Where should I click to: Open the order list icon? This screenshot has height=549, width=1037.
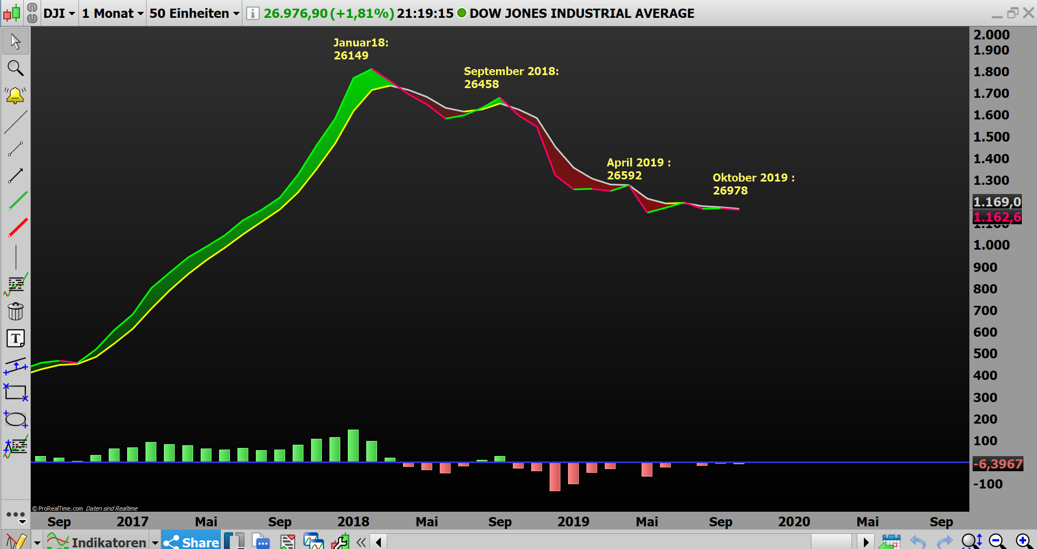(x=288, y=541)
